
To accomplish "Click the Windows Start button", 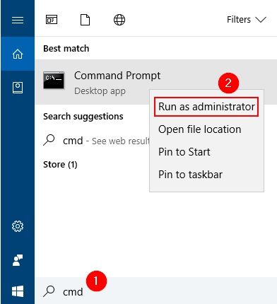I will [18, 291].
